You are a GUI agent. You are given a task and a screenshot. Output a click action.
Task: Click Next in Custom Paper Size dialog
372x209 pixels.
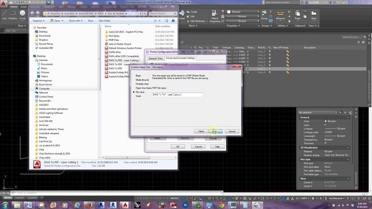[216, 131]
